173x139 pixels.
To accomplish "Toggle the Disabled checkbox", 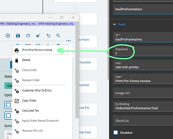I will (116, 133).
